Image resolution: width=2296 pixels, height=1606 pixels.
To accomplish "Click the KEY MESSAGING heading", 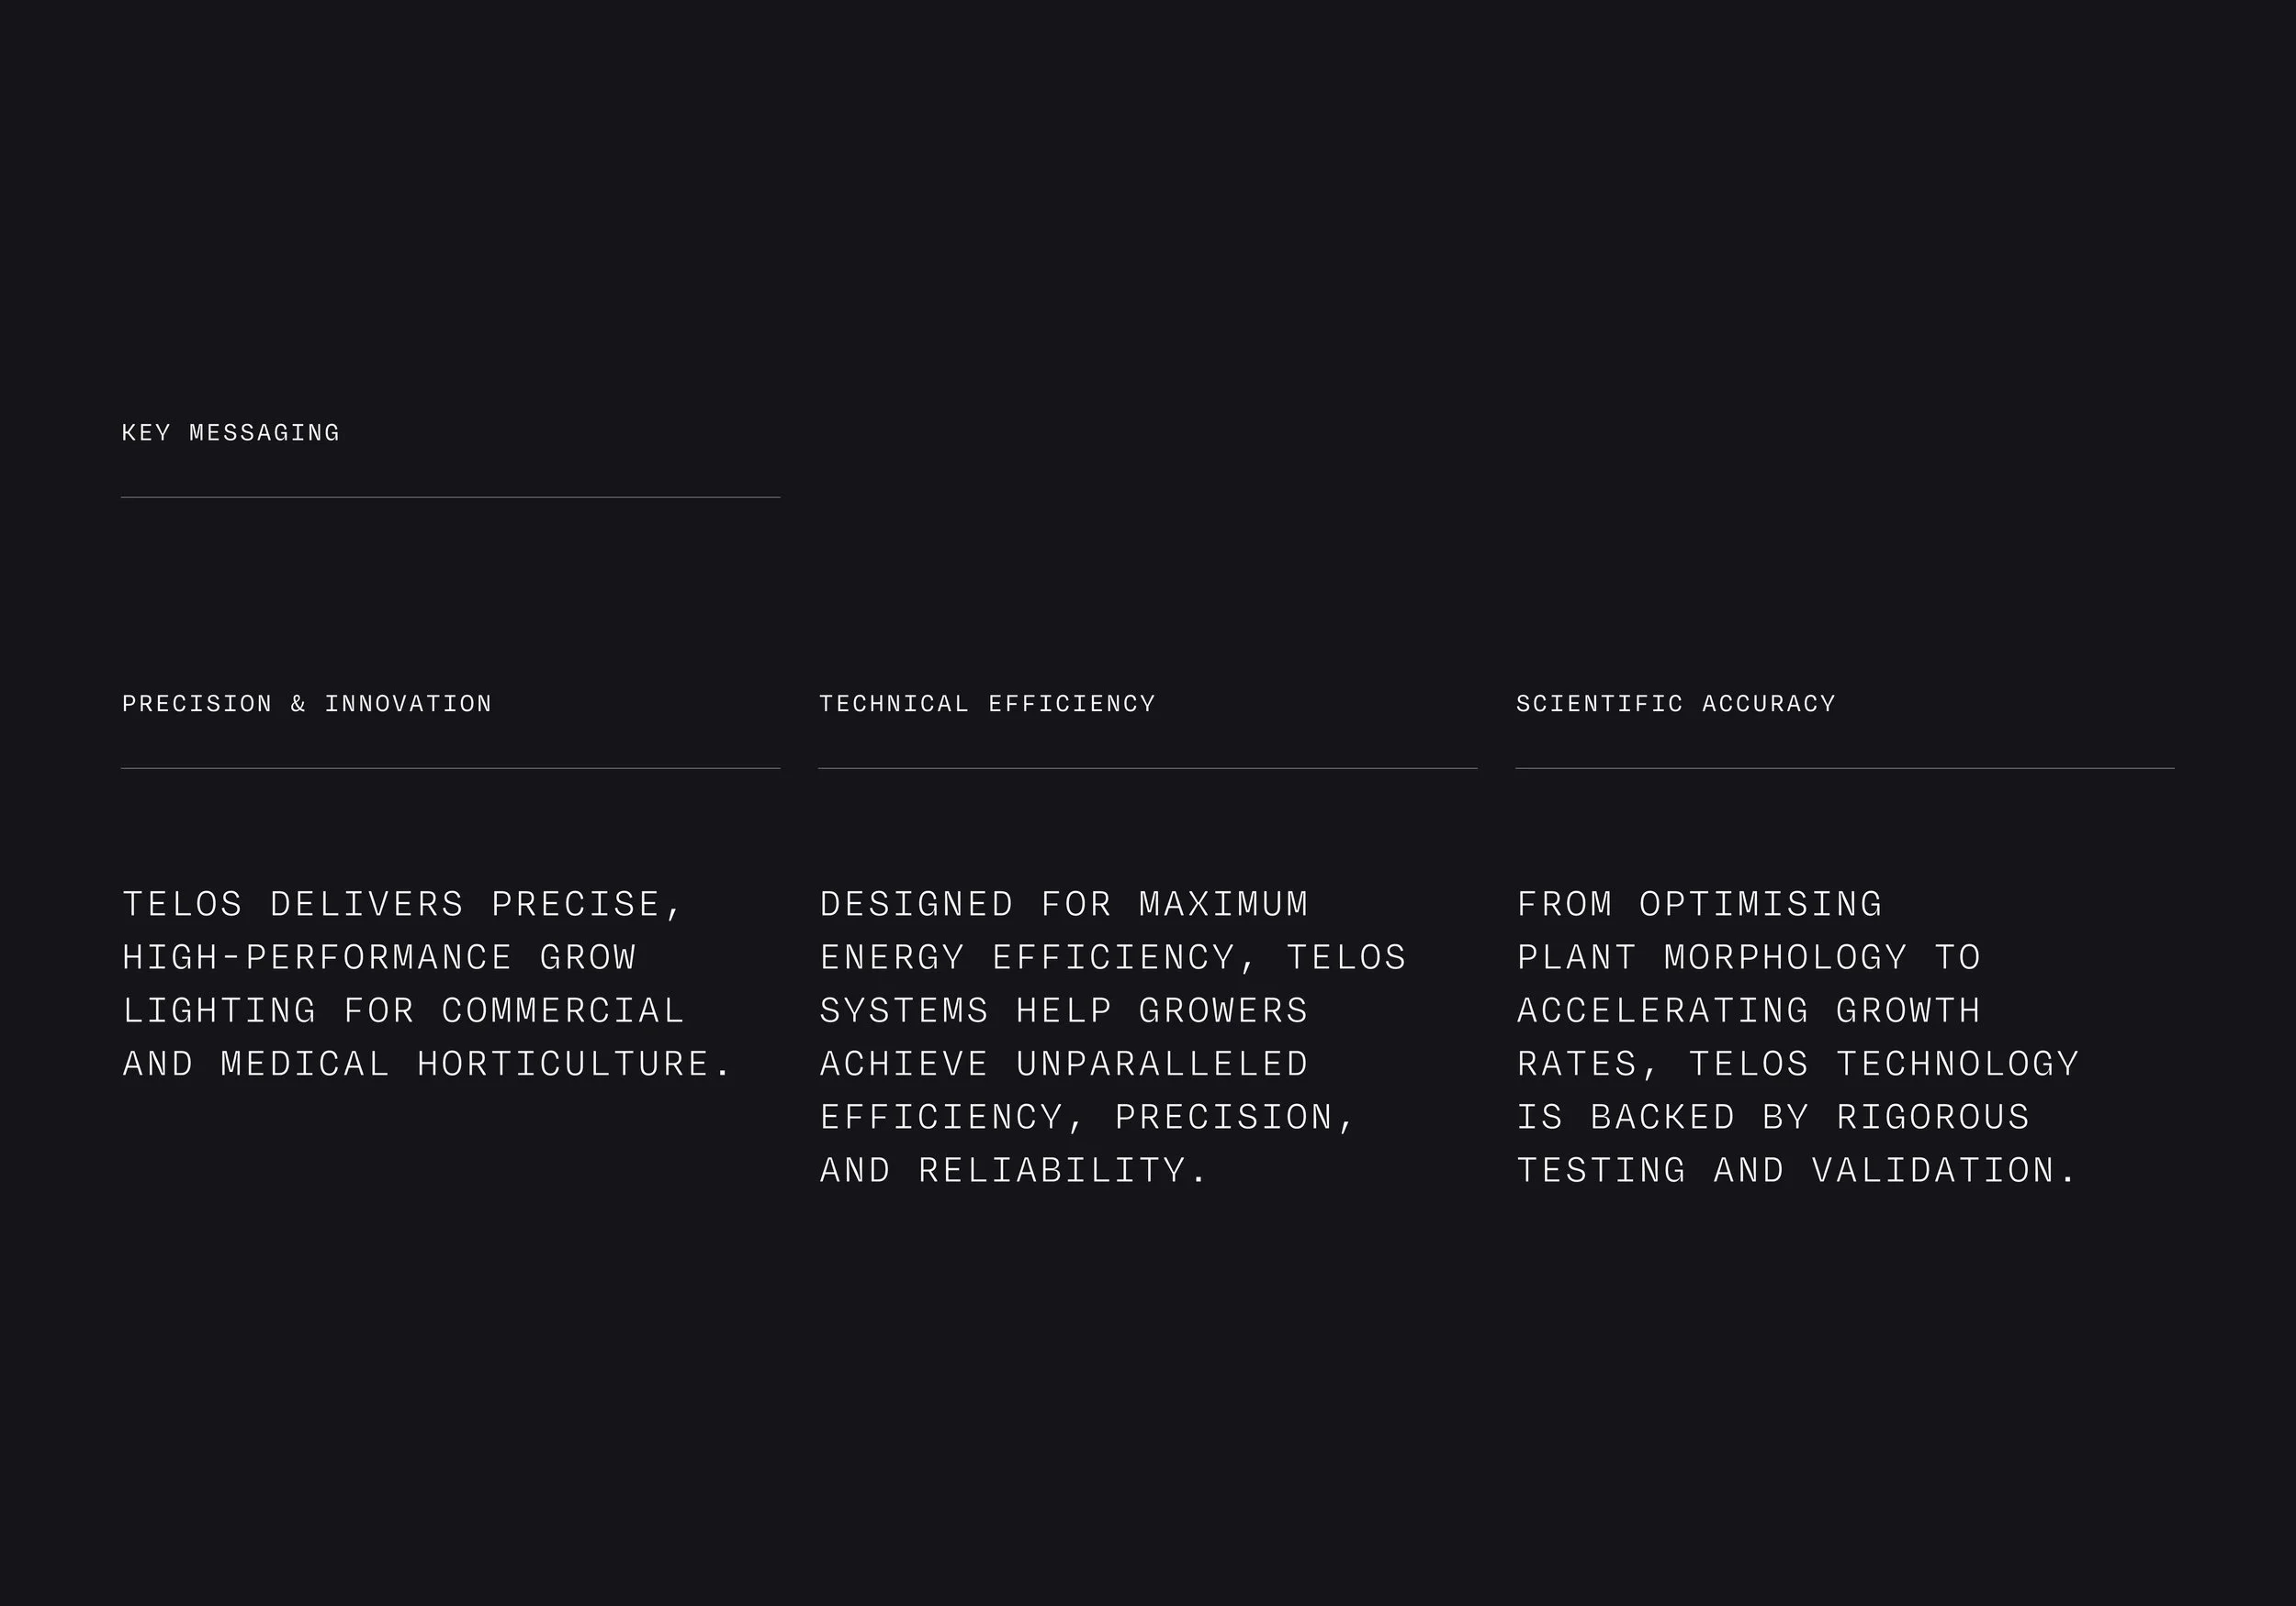I will 230,433.
